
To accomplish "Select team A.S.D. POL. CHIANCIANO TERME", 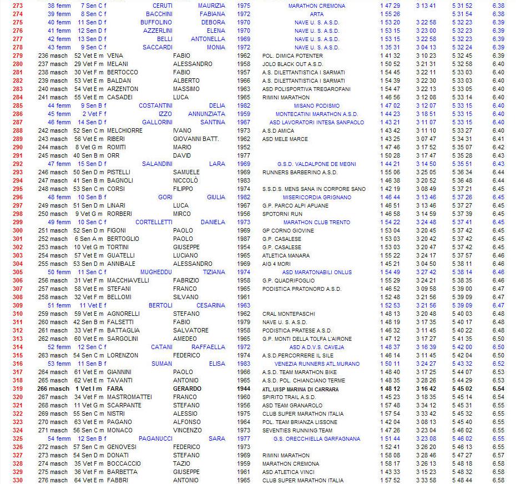I will point(303,381).
